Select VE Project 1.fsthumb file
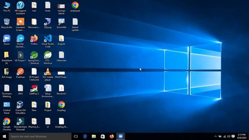Viewport: 249px width, 140px height. click(34, 74)
